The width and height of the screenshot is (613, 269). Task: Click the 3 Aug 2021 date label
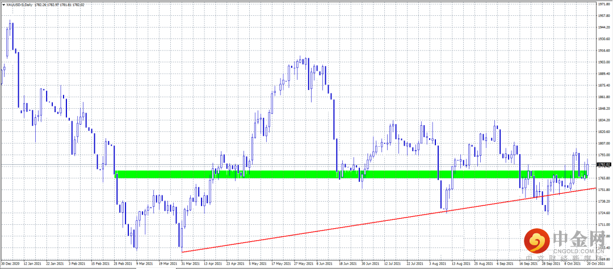pos(439,264)
